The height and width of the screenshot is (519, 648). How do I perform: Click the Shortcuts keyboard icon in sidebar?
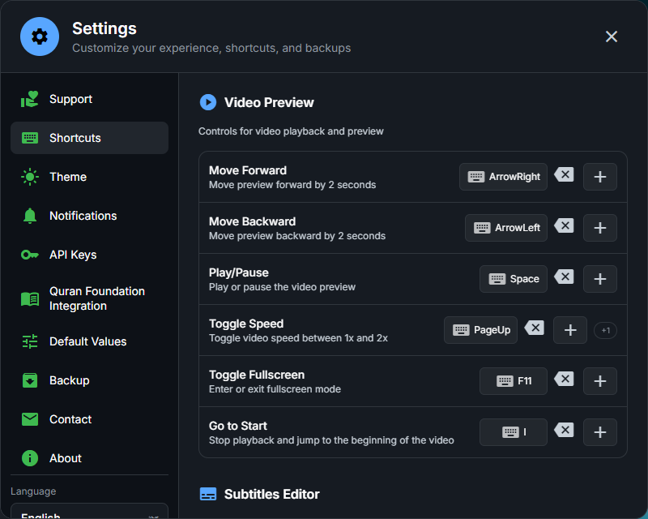[30, 138]
